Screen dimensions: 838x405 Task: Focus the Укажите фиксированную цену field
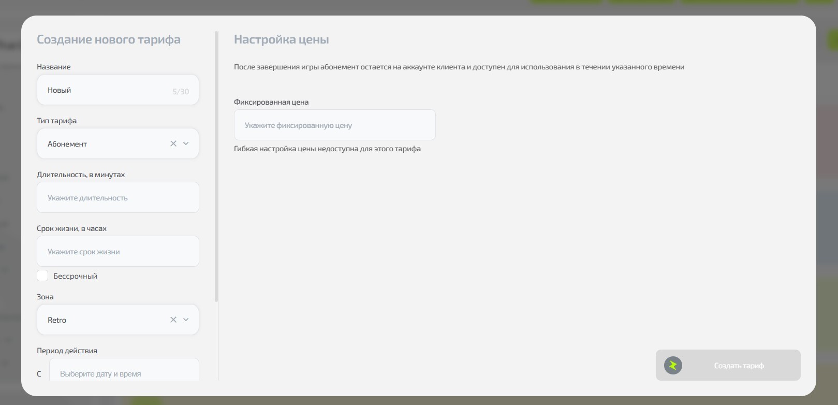pyautogui.click(x=334, y=125)
